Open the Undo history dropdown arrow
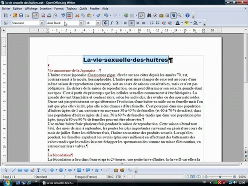This screenshot has height=186, width=248. tap(110, 15)
